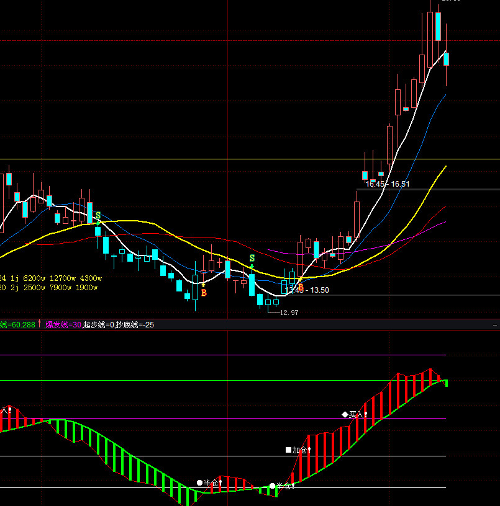Click the 13.43 - 13.50 price range label
The width and height of the screenshot is (500, 506).
tap(307, 290)
